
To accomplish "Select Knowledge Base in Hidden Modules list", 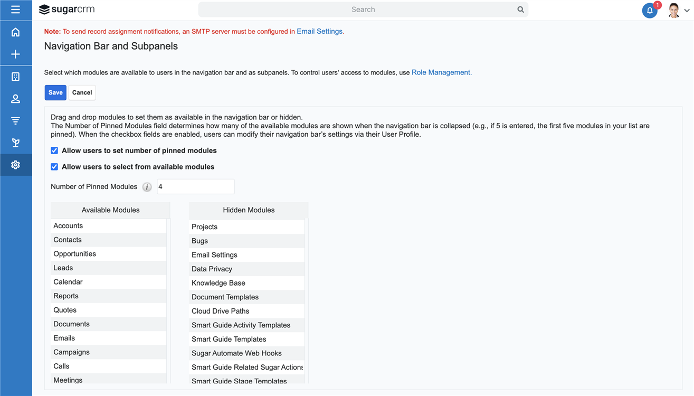I will [x=218, y=283].
